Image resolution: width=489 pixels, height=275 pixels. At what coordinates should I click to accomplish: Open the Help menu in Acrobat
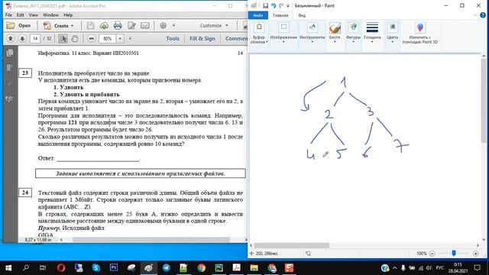point(68,15)
